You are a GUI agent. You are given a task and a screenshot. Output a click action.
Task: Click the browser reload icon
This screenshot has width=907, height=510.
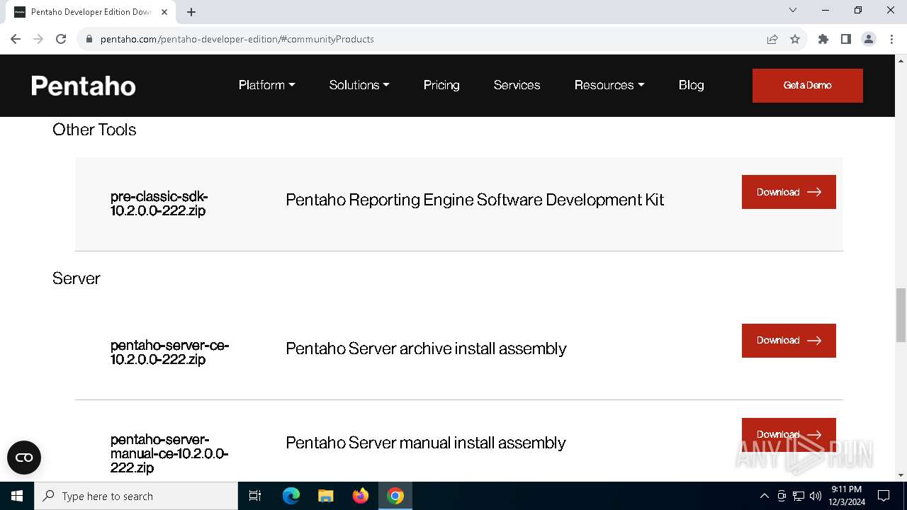(x=61, y=39)
